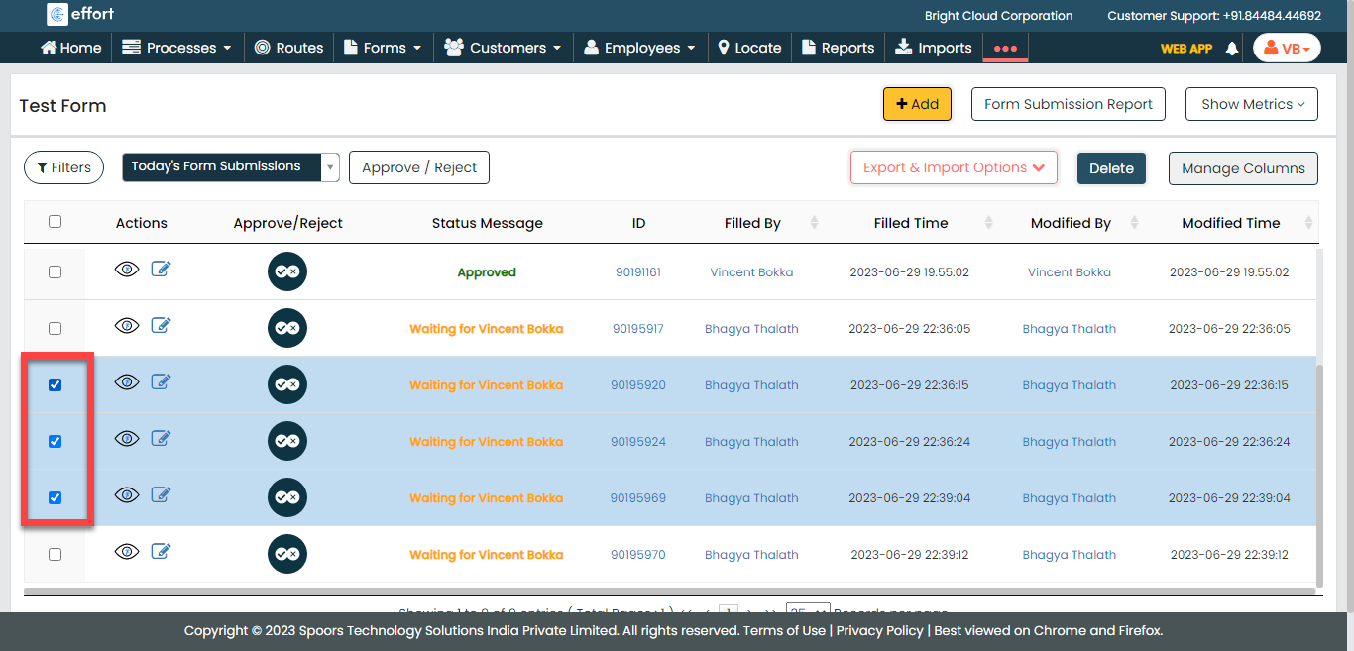1354x651 pixels.
Task: Uncheck the row 90195920 checkbox
Action: point(55,384)
